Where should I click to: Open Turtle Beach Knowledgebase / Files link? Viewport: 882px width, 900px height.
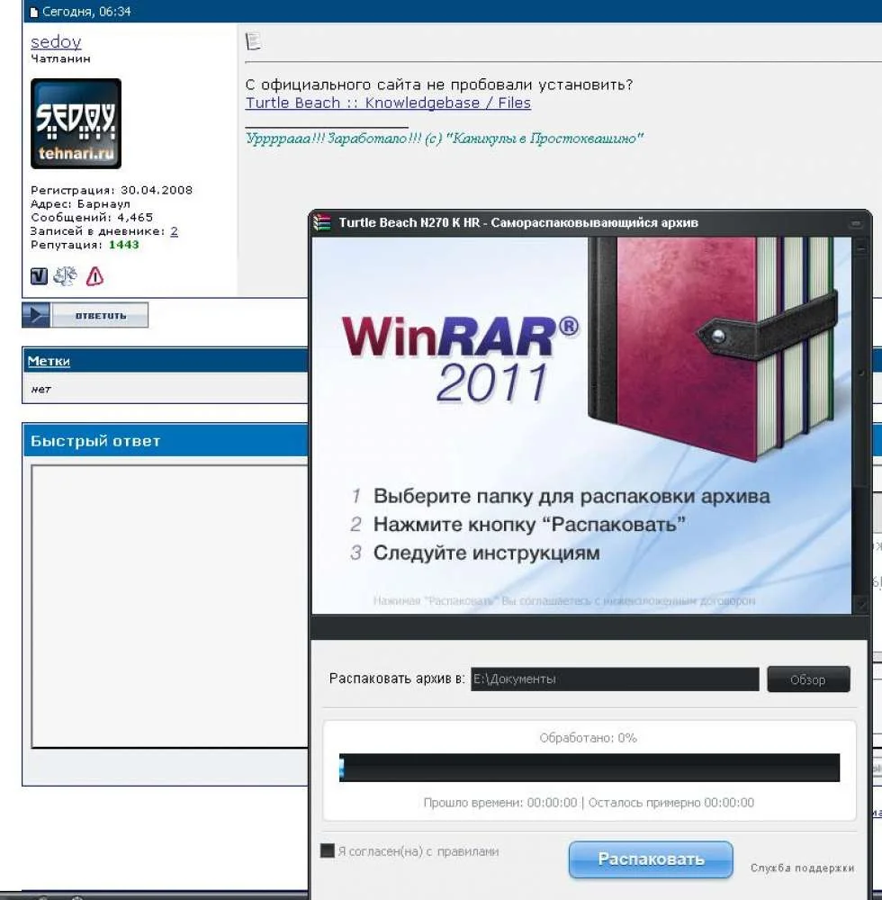coord(388,103)
